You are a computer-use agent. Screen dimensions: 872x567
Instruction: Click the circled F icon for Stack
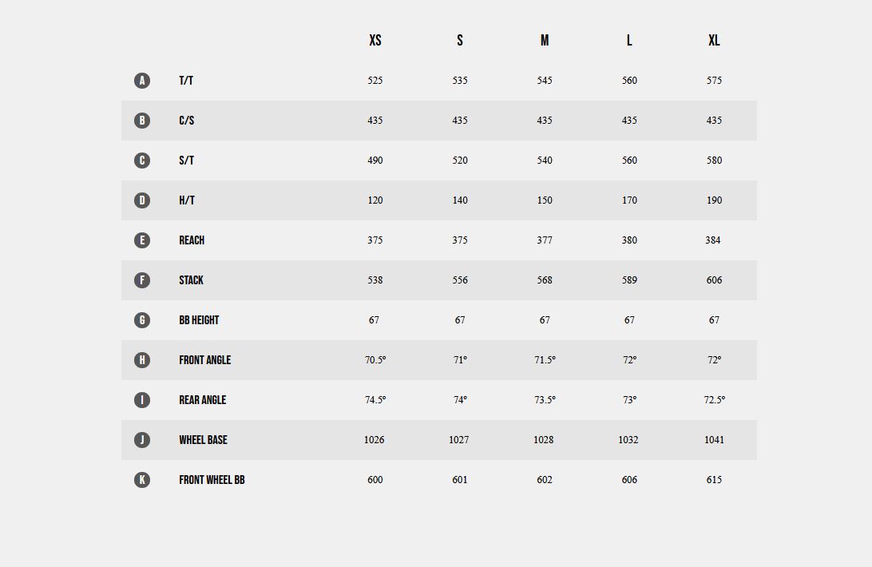click(x=142, y=280)
